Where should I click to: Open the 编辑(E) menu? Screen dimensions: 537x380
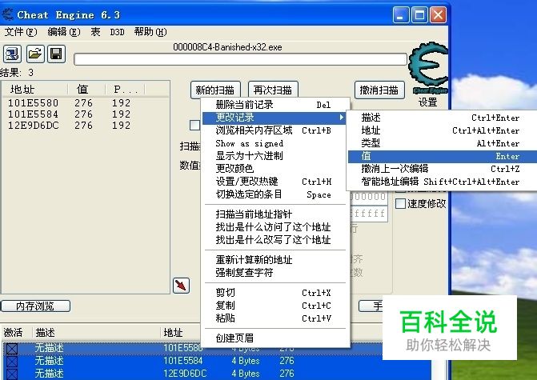click(x=64, y=32)
